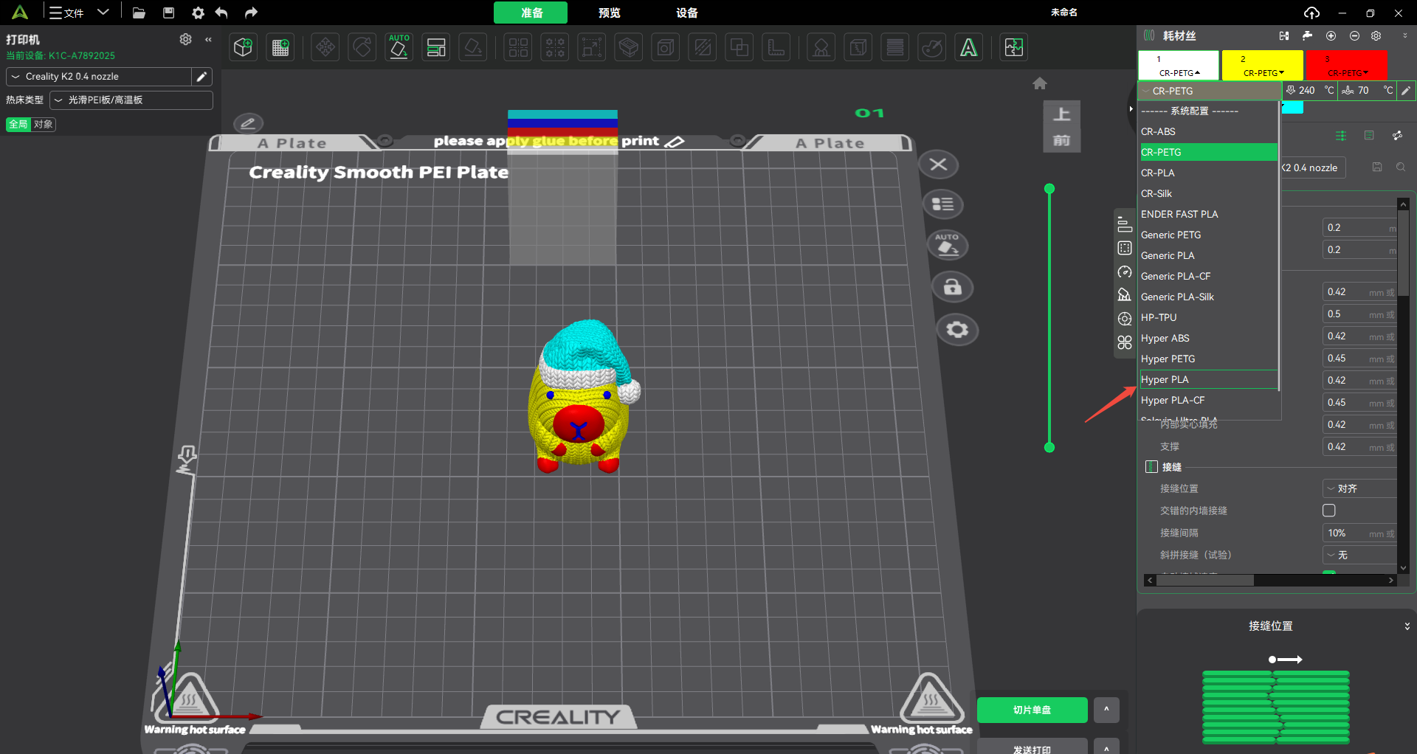1417x754 pixels.
Task: Click the undo arrow in title bar
Action: tap(221, 13)
